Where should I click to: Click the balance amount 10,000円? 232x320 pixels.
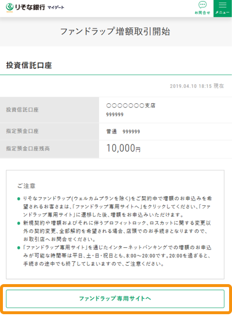click(123, 148)
